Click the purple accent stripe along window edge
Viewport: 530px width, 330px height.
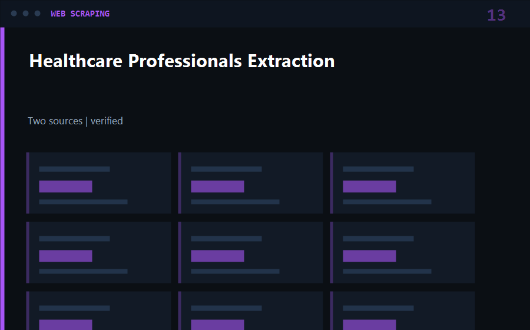tap(2, 179)
